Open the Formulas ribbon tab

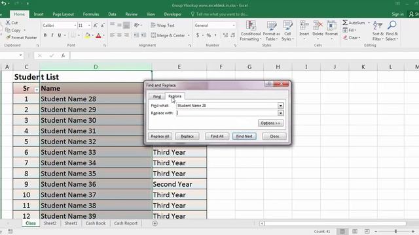(91, 14)
